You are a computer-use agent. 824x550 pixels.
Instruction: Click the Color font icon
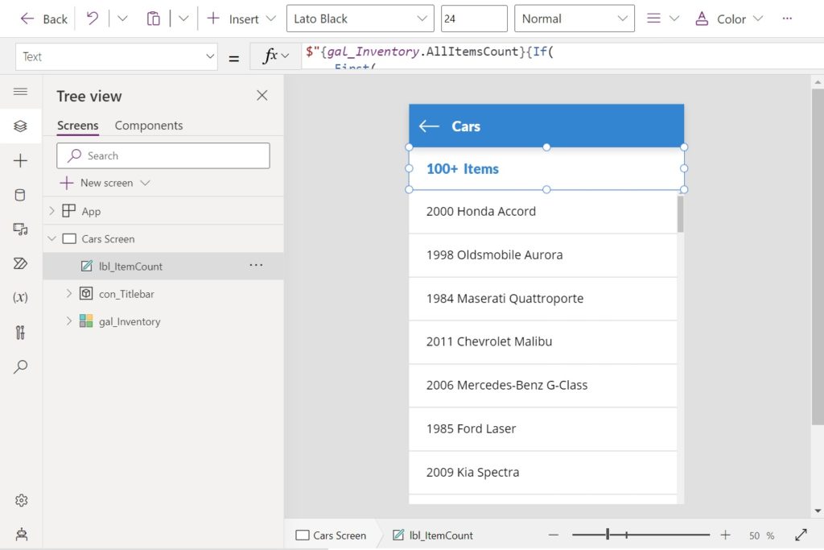pyautogui.click(x=702, y=19)
